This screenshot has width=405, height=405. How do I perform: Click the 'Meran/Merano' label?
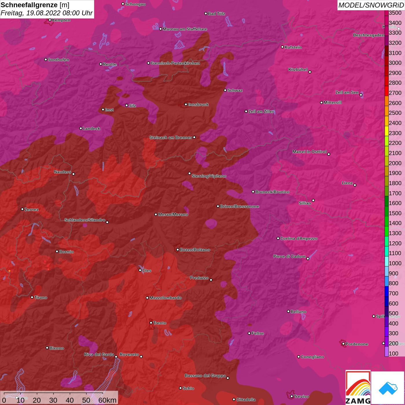pos(173,214)
